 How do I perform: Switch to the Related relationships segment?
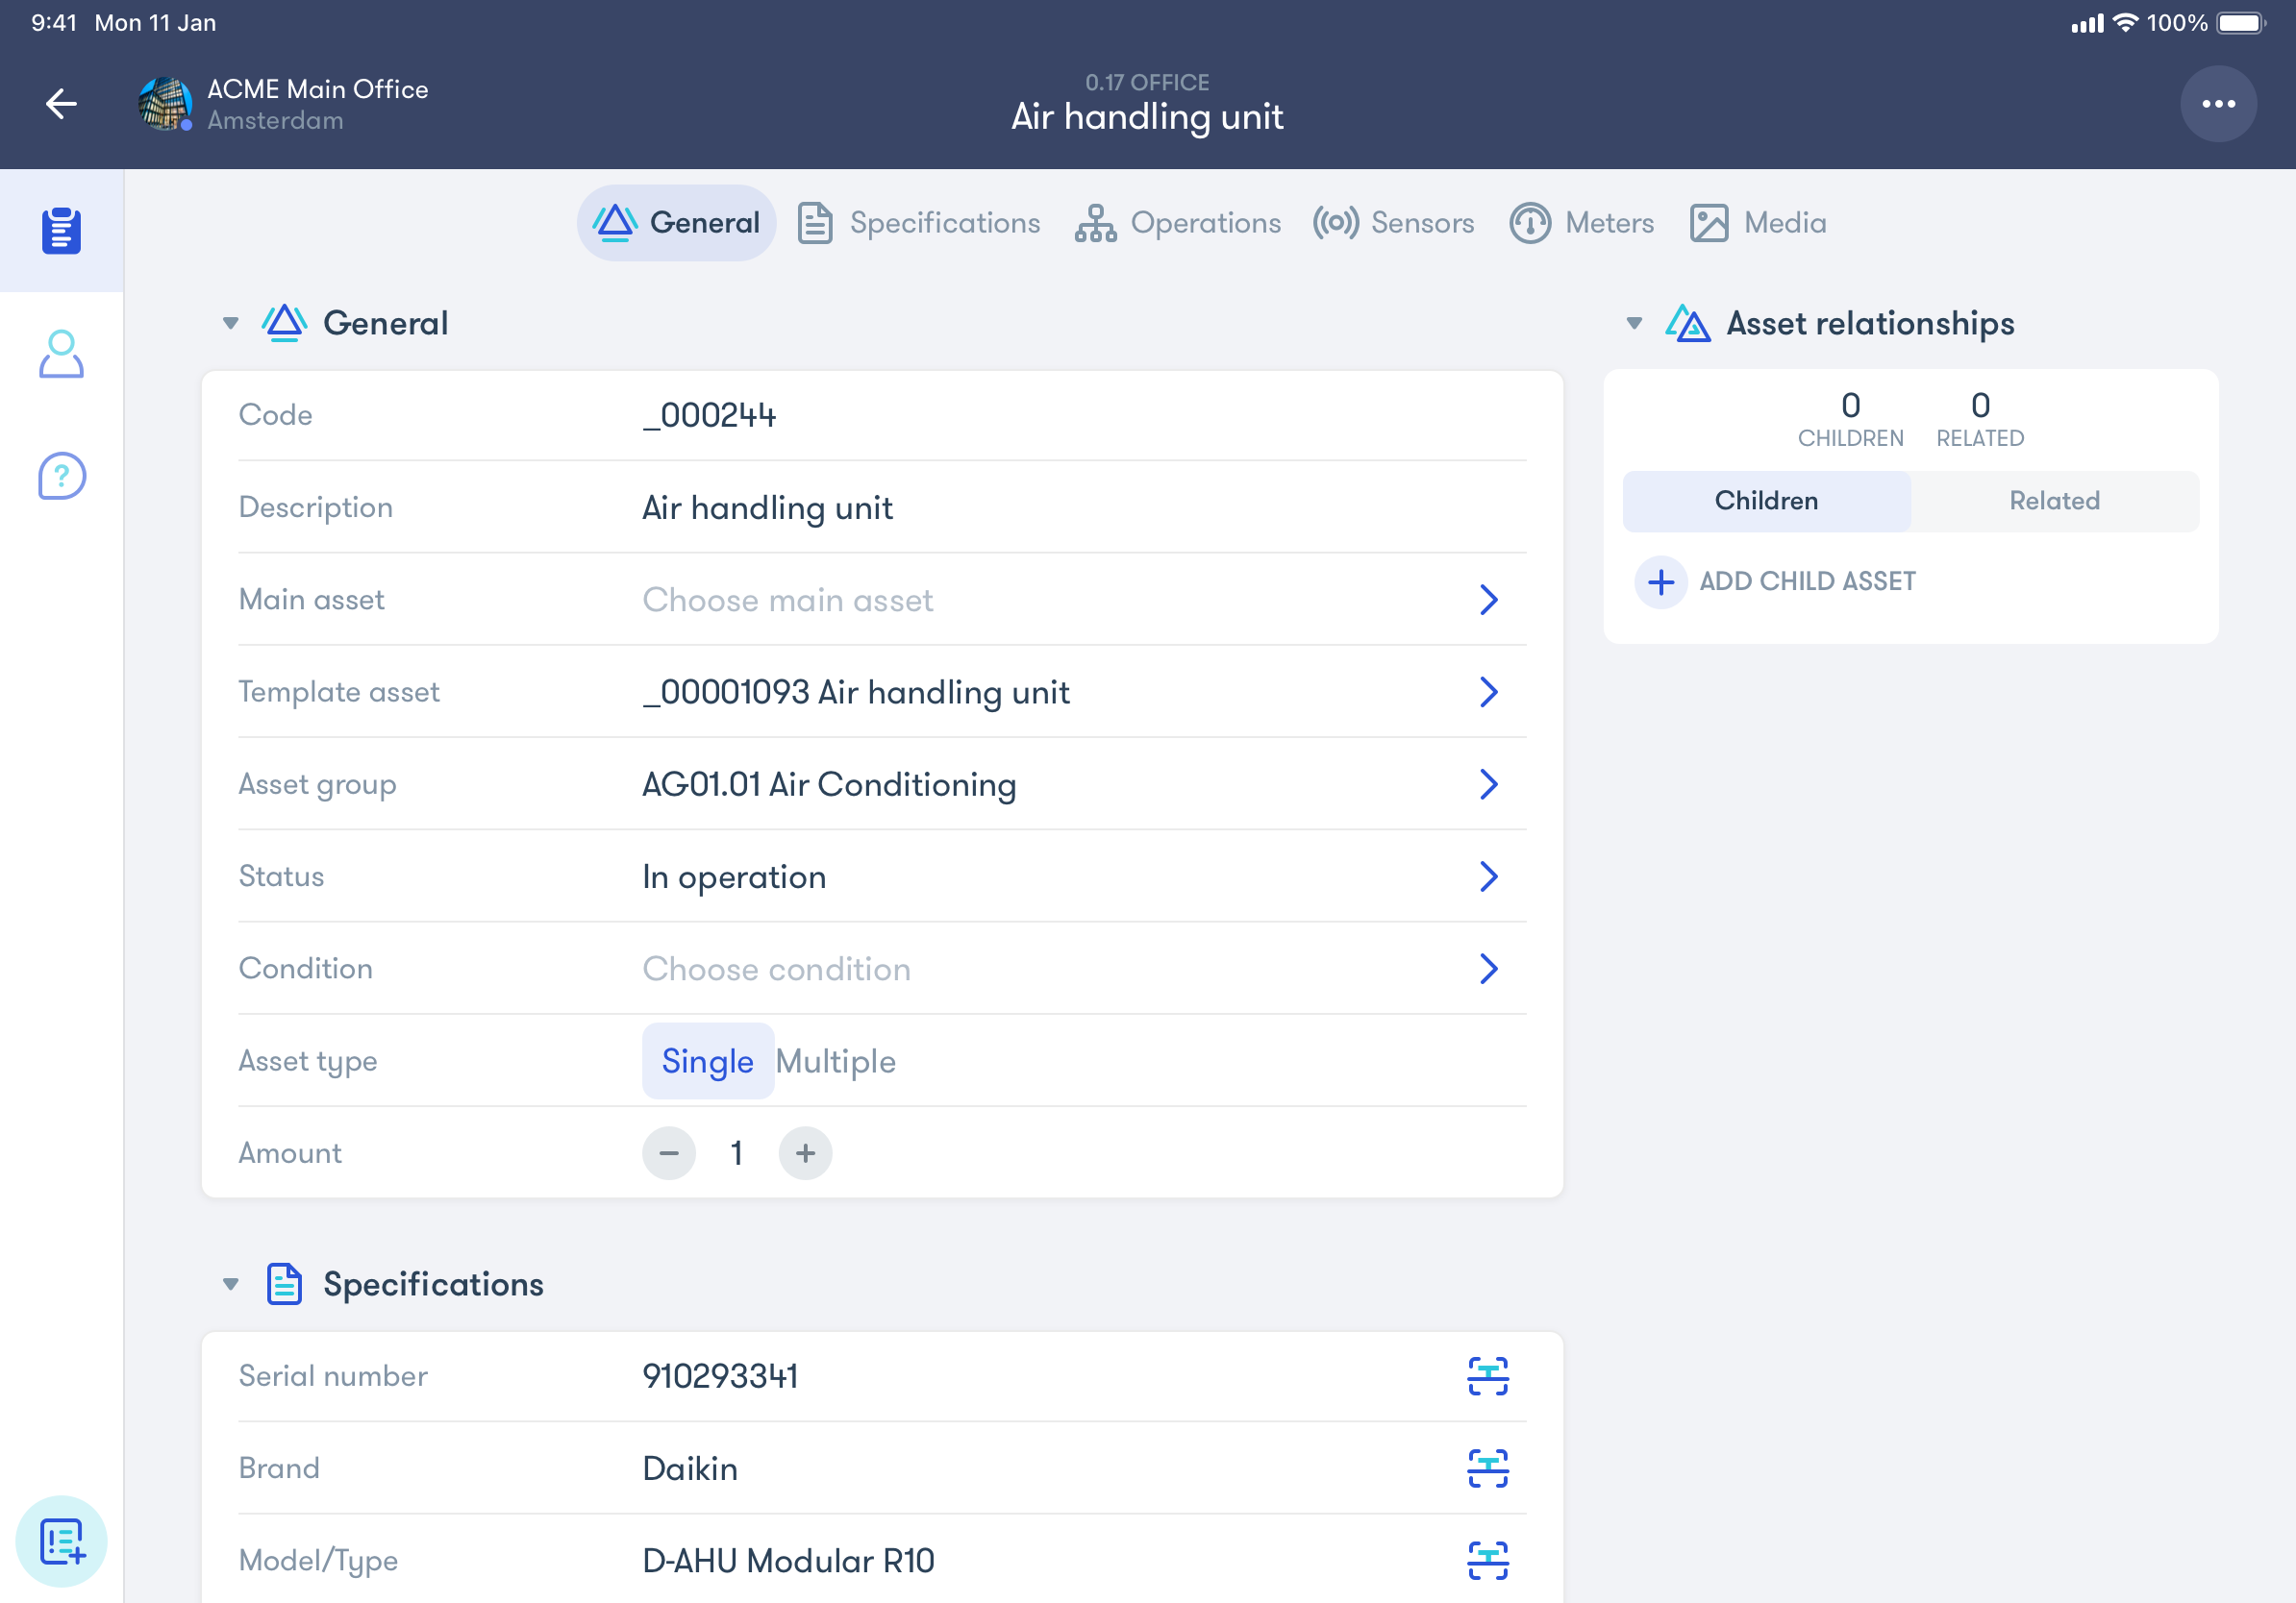click(x=2053, y=501)
